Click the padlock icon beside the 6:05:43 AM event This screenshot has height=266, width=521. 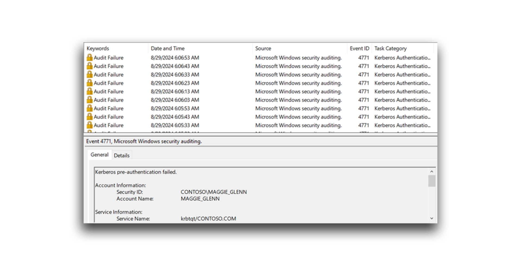(90, 117)
